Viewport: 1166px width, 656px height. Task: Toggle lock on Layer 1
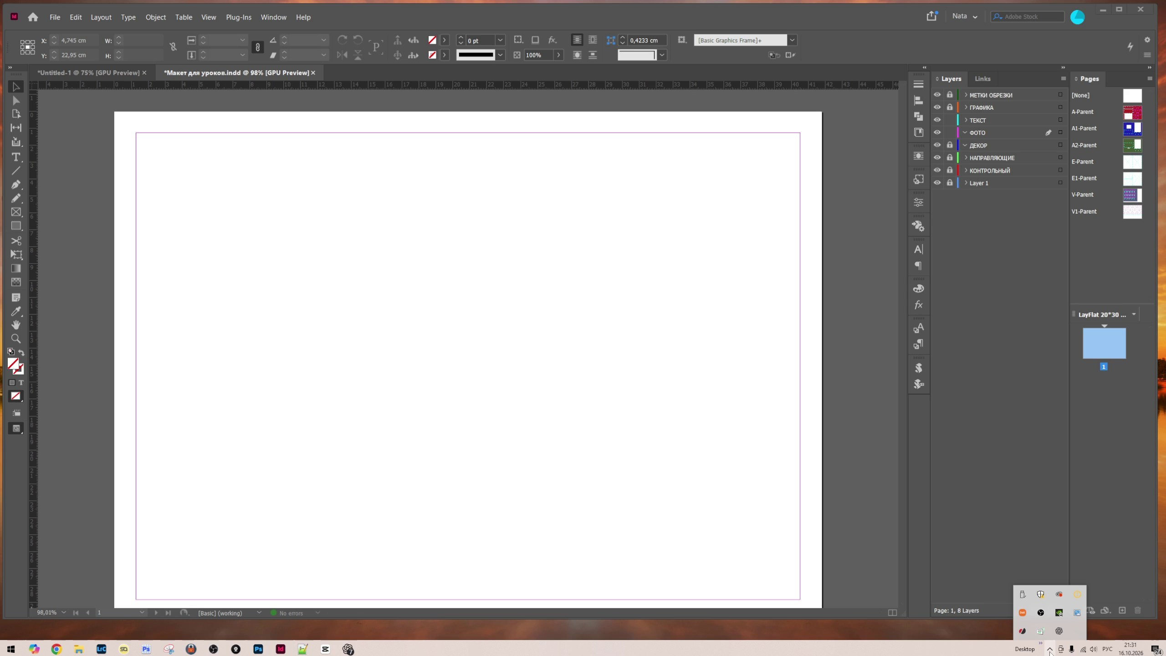coord(950,183)
